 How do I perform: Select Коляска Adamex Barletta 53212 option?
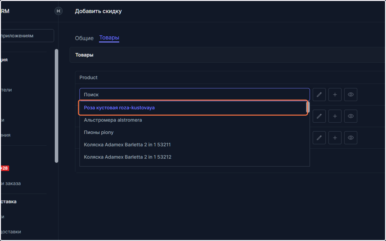pos(193,157)
